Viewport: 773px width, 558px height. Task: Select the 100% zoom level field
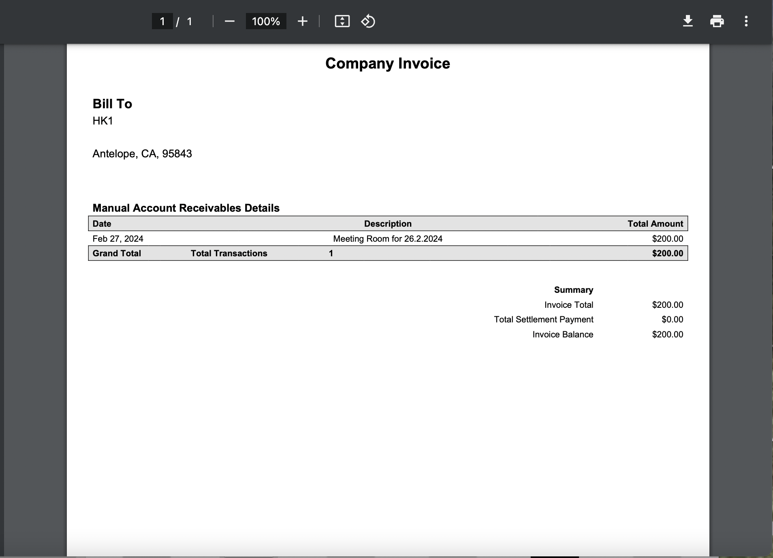point(266,21)
